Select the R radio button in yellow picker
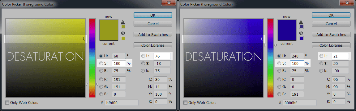Screen dimensions: 356x111 point(101,79)
